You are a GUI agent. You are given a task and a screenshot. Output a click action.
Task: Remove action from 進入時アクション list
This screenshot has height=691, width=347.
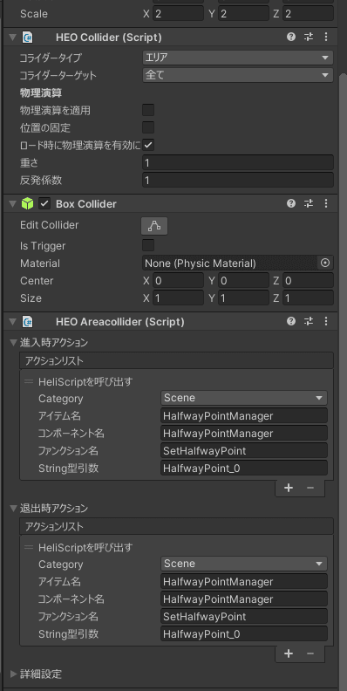310,488
